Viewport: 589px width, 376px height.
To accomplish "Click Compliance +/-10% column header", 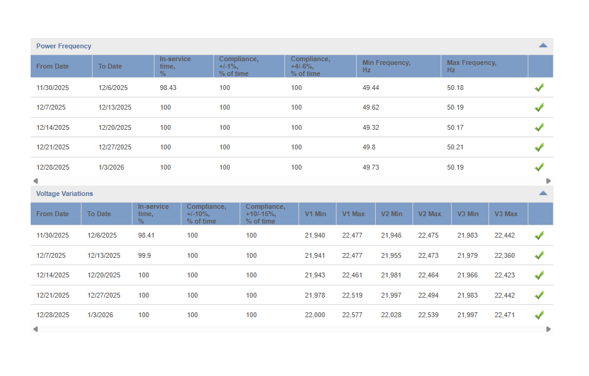I will (x=210, y=214).
